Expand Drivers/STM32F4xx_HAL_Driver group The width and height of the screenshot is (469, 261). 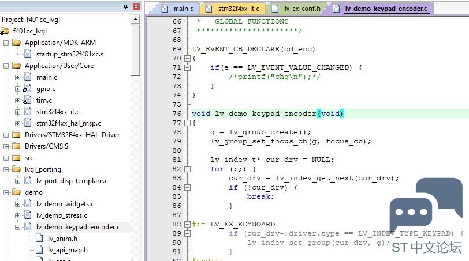tap(6, 135)
